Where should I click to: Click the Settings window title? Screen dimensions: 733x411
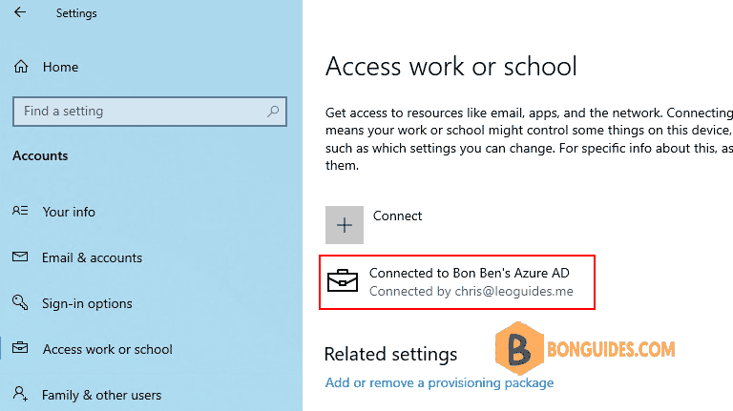pos(76,13)
